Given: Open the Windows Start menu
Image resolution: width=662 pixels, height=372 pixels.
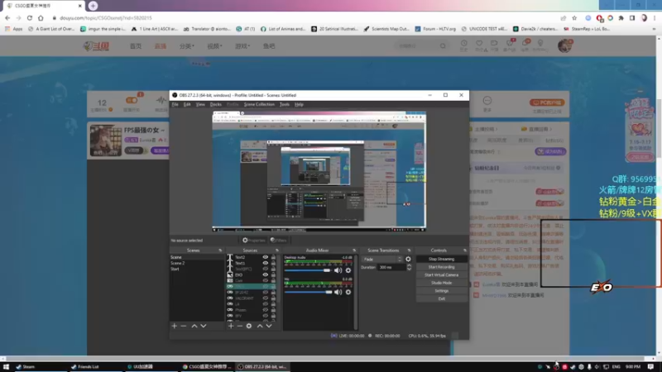Looking at the screenshot, I should [x=6, y=367].
